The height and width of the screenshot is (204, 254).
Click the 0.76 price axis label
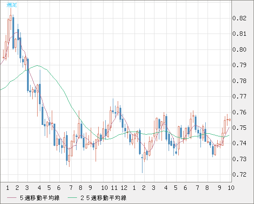pos(239,112)
